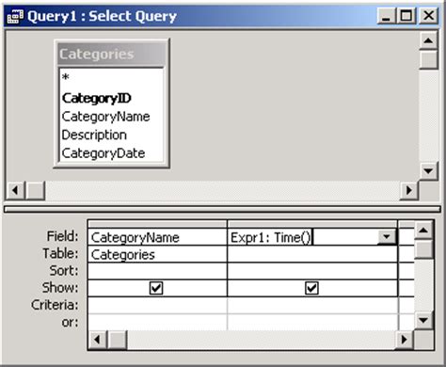Open the Field dropdown for Expr1: Time()

click(387, 237)
